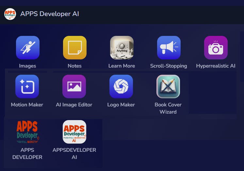Open the Images app icon
Screen dimensions: 244x171
coord(28,48)
